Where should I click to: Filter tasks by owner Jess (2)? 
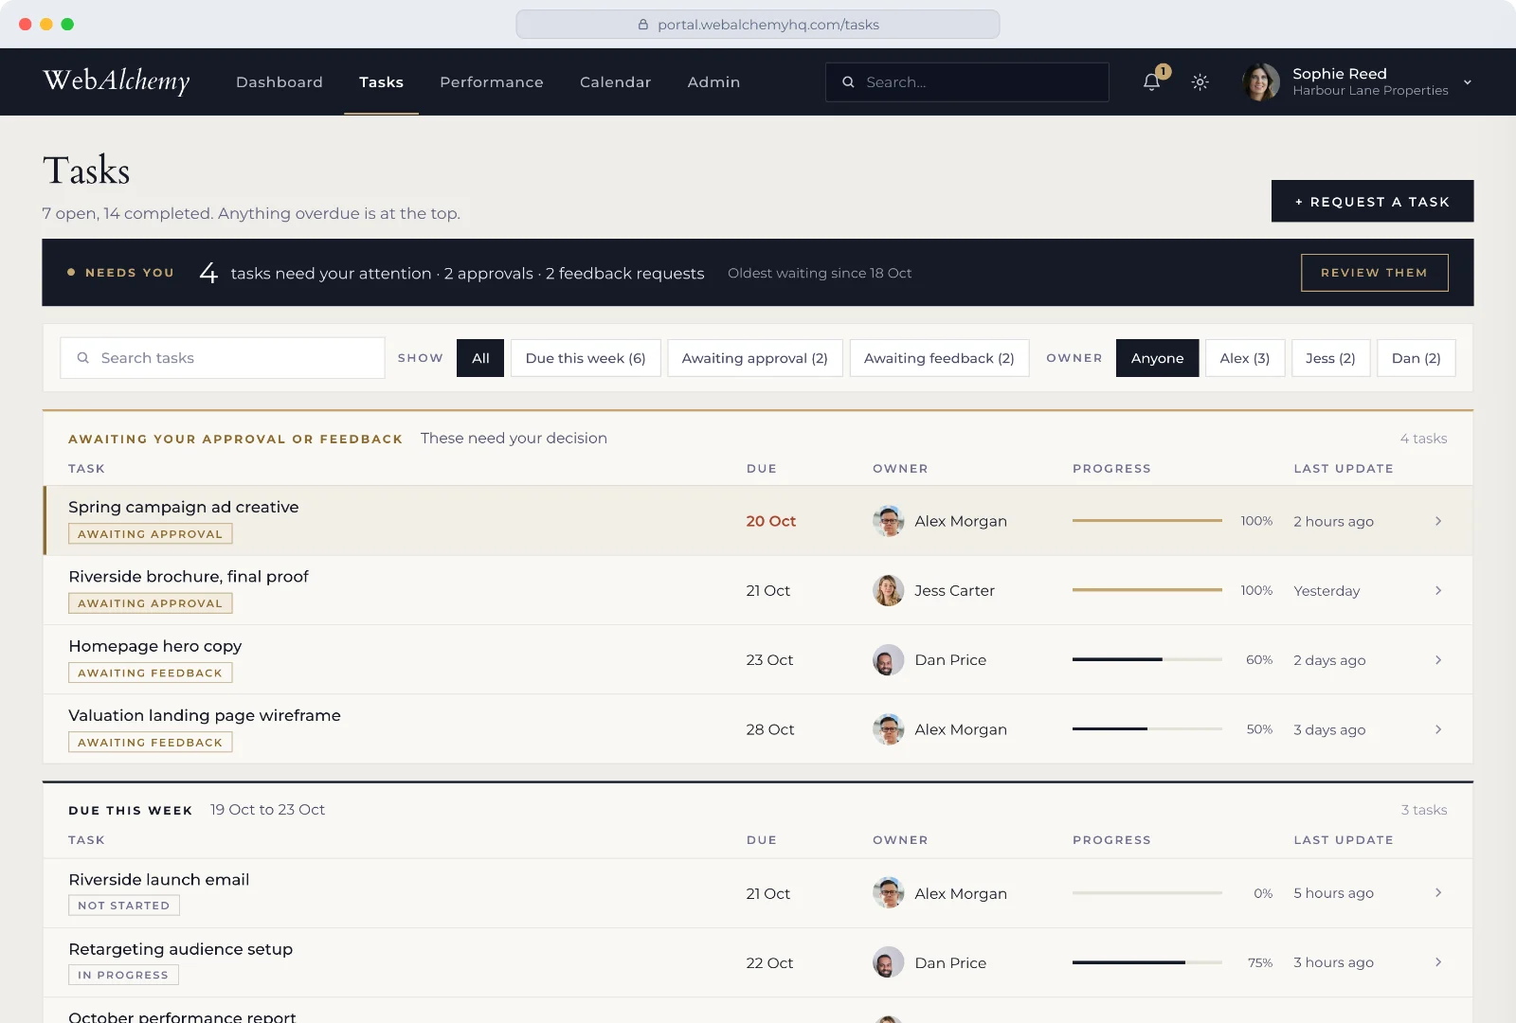pyautogui.click(x=1330, y=358)
